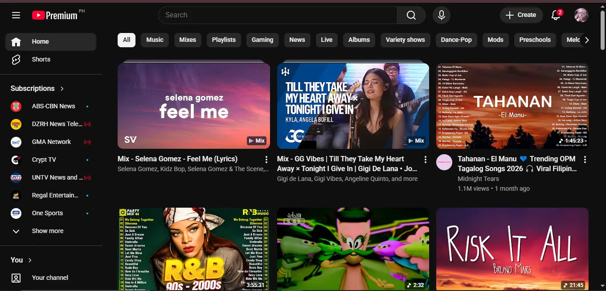This screenshot has height=291, width=606.
Task: Play Till They Take My Heart thumbnail
Action: point(353,106)
